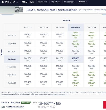Viewport: 106px width, 110px height.
Task: Choose lowest fare Thu Oct 17 to Mon Oct 28
Action: [76, 44]
